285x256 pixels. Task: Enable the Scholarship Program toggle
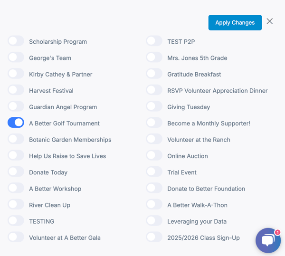(x=16, y=41)
